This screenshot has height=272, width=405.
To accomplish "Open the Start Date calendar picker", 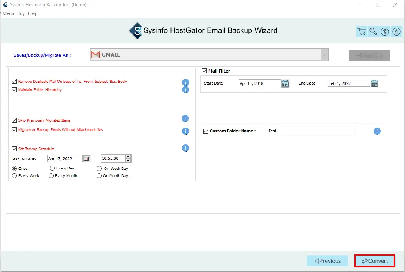I will (x=285, y=83).
